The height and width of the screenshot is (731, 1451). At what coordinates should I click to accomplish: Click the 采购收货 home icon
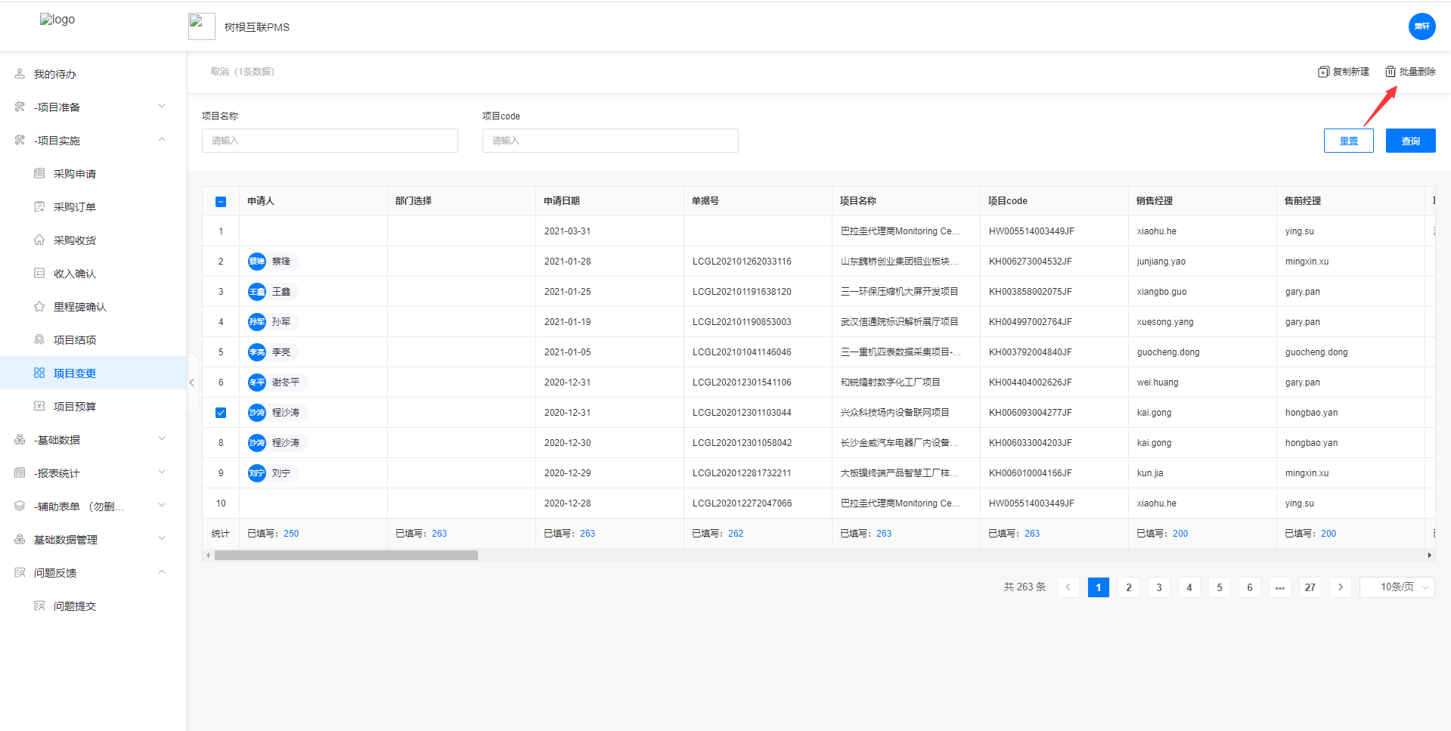[39, 240]
